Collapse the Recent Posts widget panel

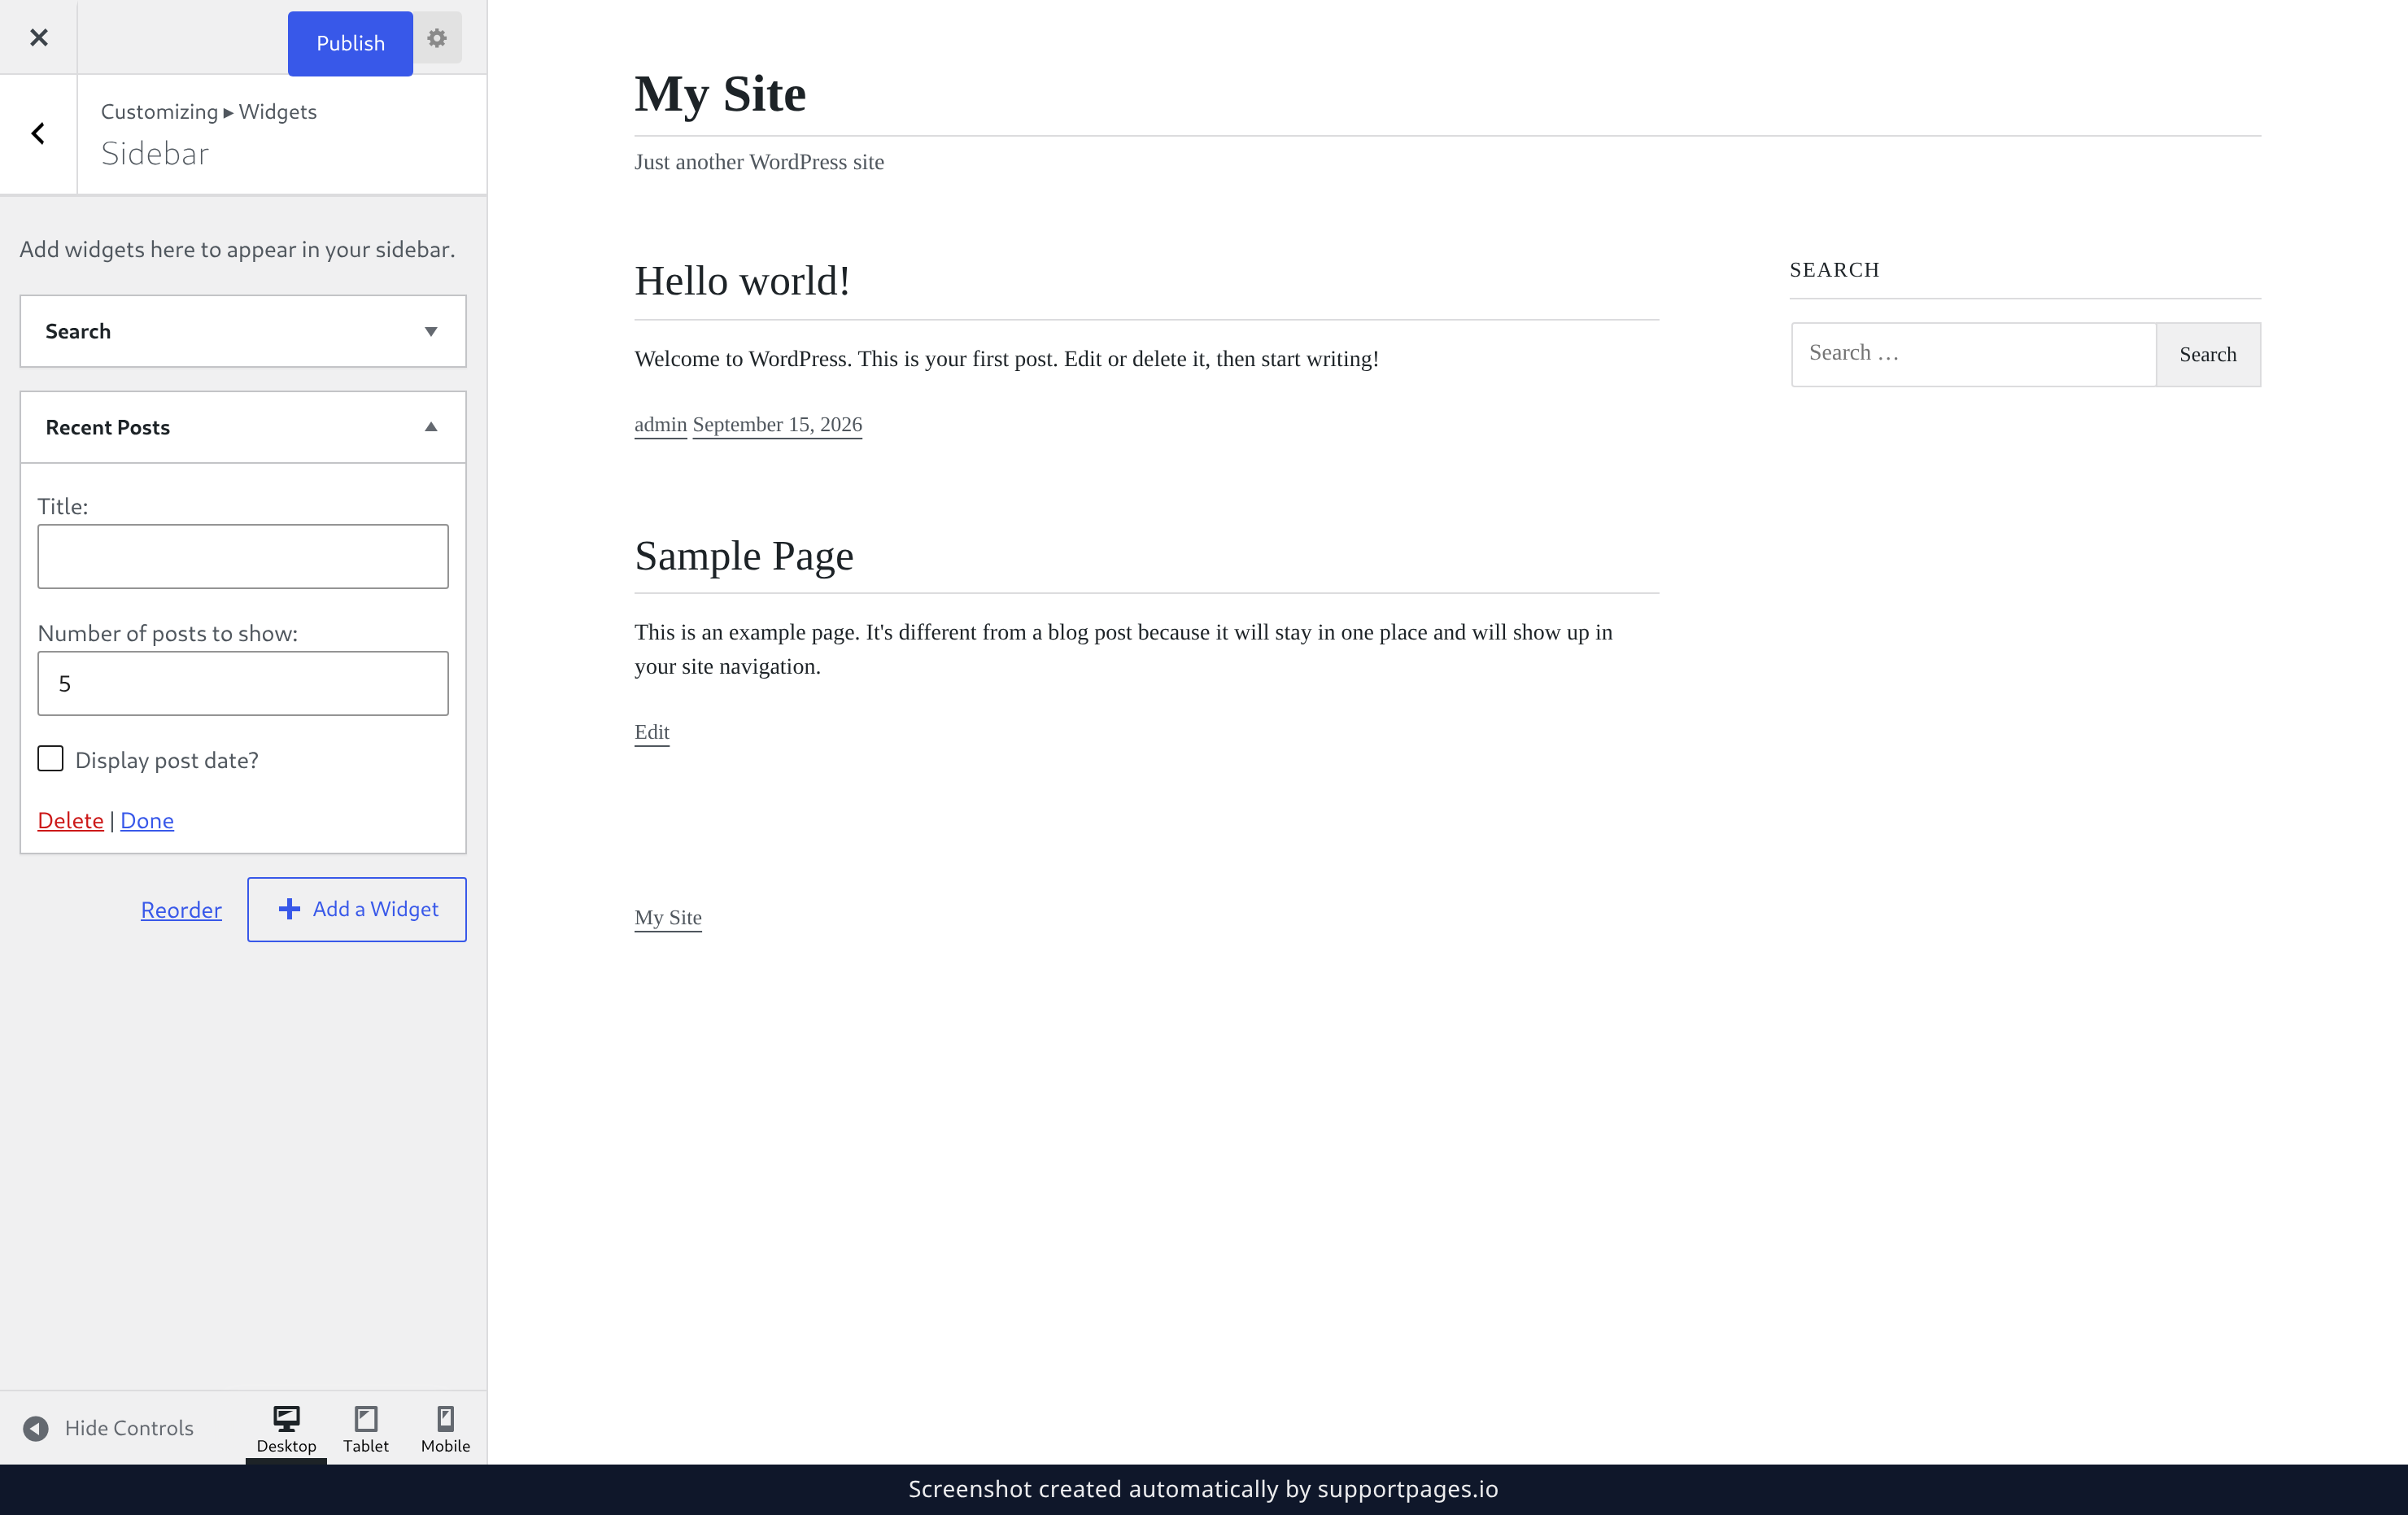tap(243, 427)
